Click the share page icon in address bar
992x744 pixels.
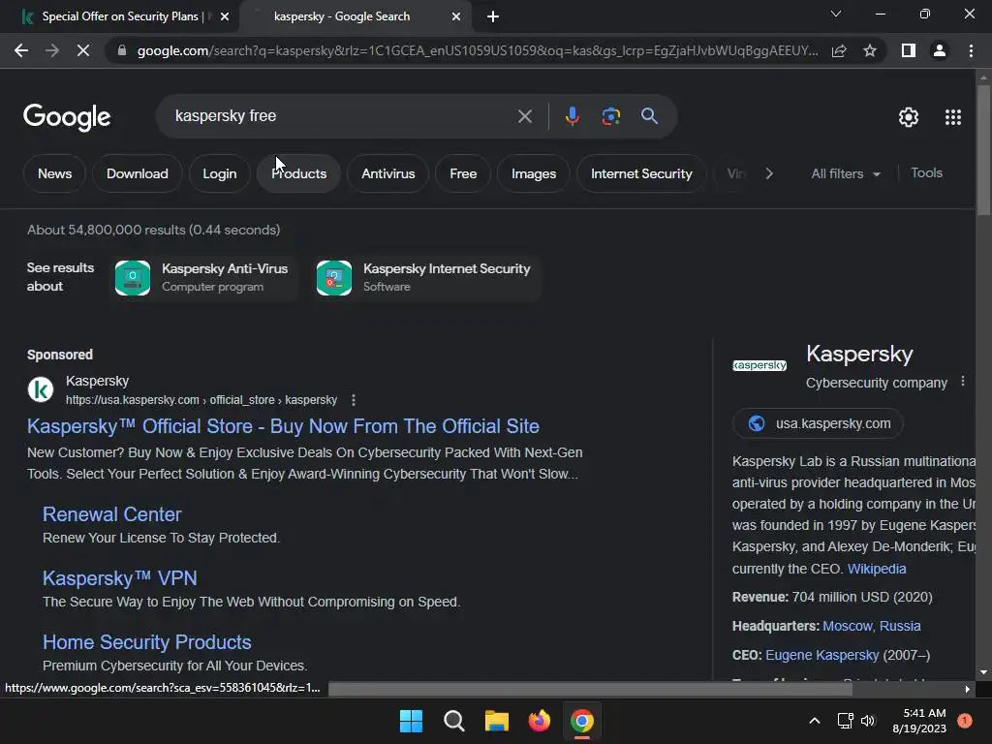click(839, 50)
